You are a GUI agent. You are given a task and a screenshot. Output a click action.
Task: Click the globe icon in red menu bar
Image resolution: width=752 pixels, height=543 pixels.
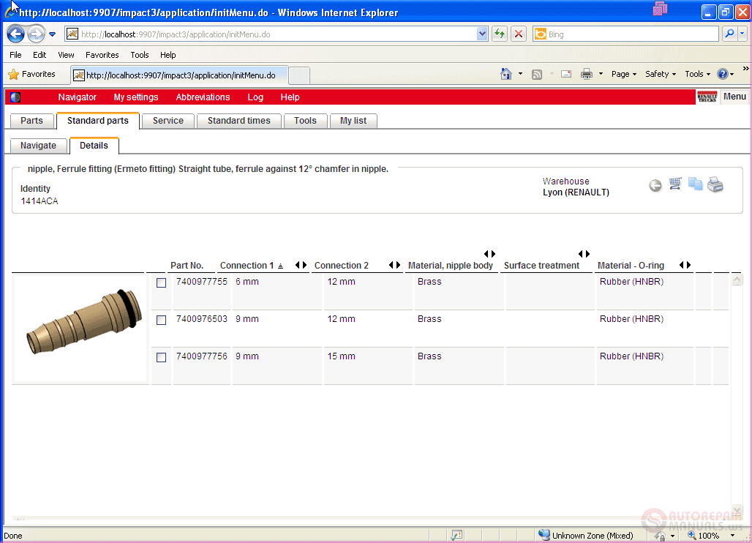click(x=15, y=97)
